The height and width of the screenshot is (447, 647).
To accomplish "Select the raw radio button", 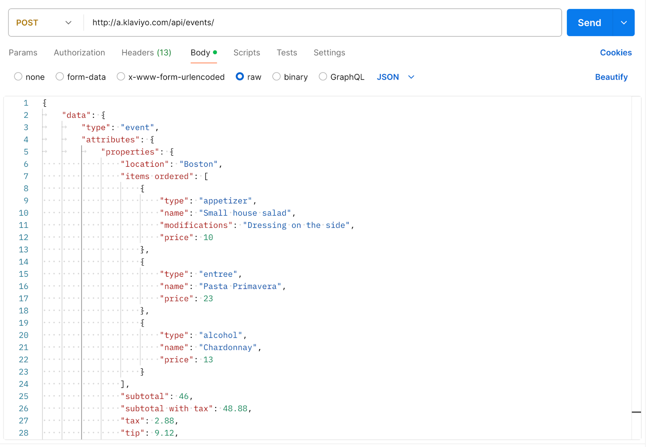I will (240, 76).
